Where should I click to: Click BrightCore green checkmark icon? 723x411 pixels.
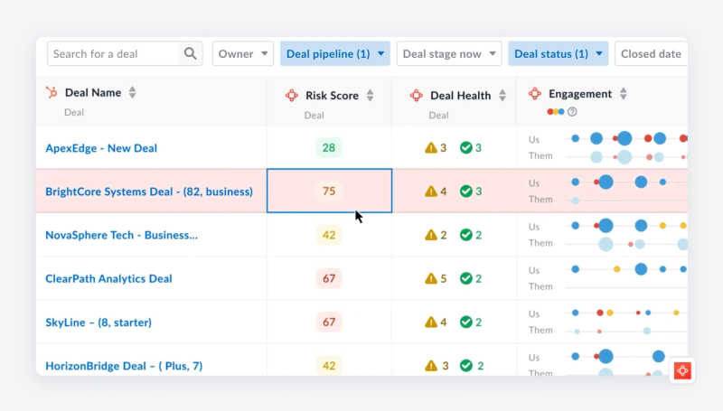[x=466, y=191]
